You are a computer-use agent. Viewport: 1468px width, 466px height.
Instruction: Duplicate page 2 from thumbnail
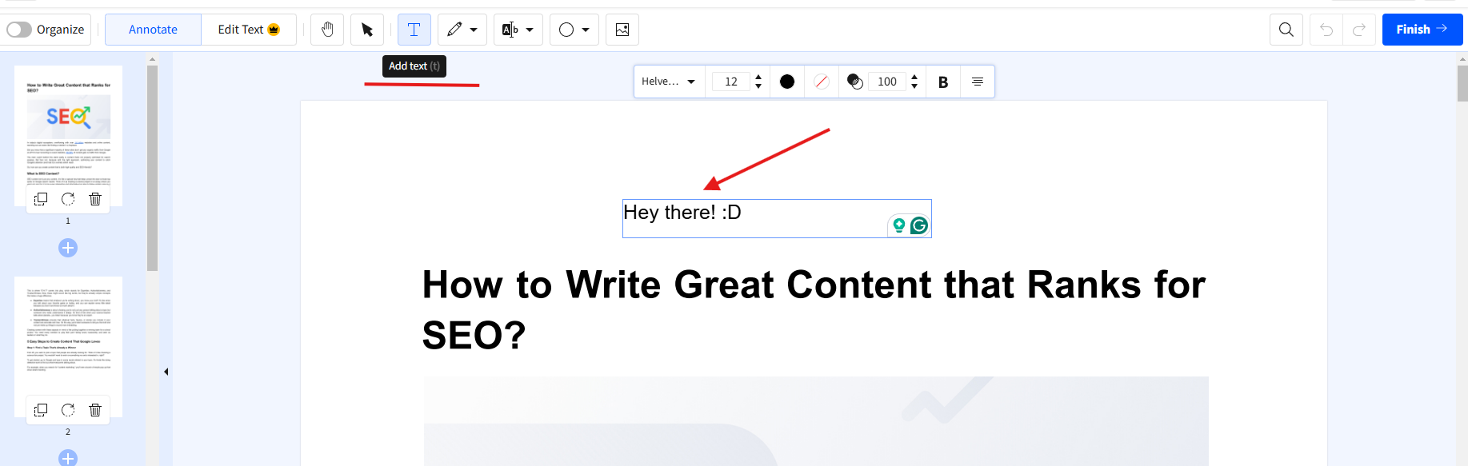tap(41, 410)
